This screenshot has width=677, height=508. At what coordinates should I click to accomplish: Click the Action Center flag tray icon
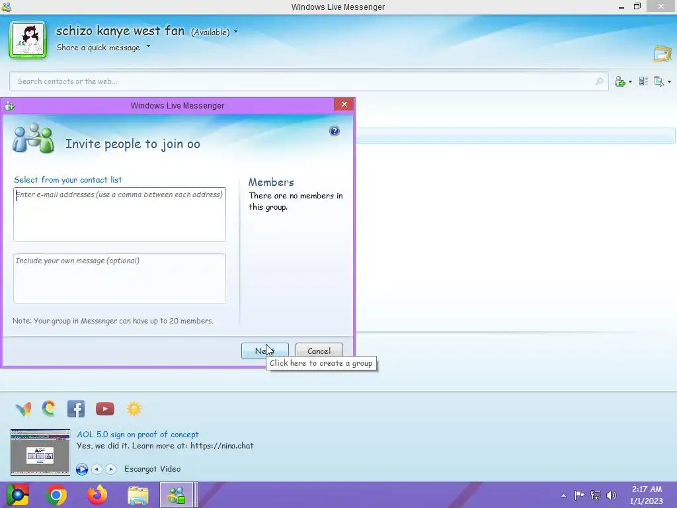click(579, 495)
